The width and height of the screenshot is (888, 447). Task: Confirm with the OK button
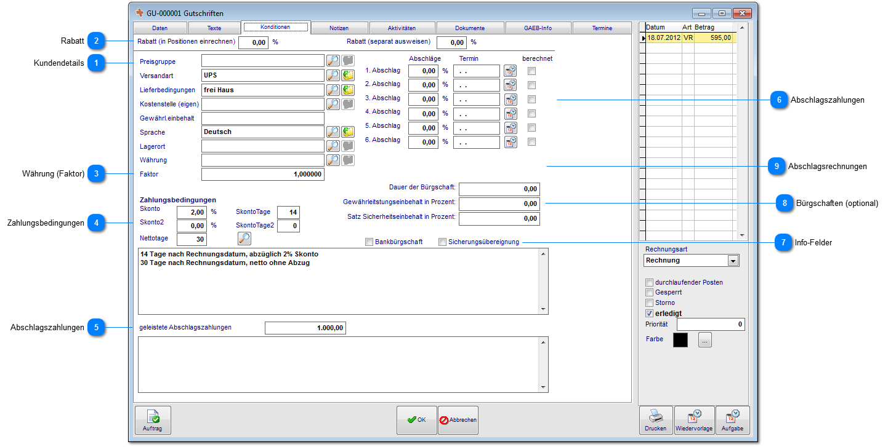pyautogui.click(x=417, y=420)
